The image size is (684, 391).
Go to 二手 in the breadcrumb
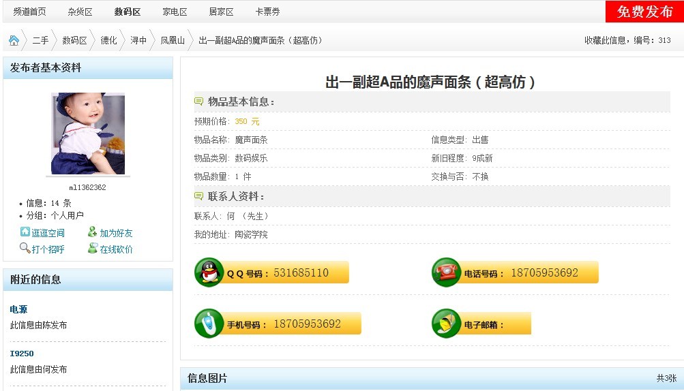tap(40, 41)
